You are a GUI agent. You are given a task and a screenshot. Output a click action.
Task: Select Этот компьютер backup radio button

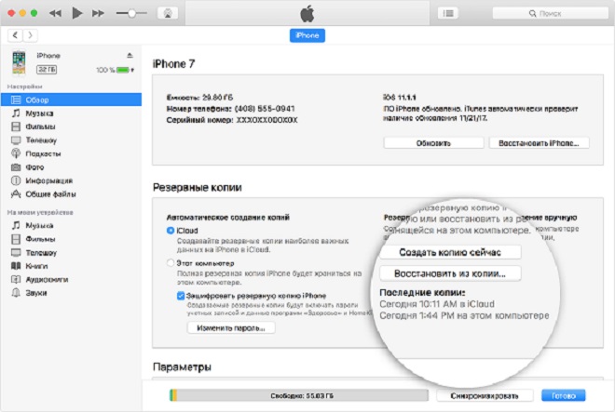pyautogui.click(x=171, y=263)
